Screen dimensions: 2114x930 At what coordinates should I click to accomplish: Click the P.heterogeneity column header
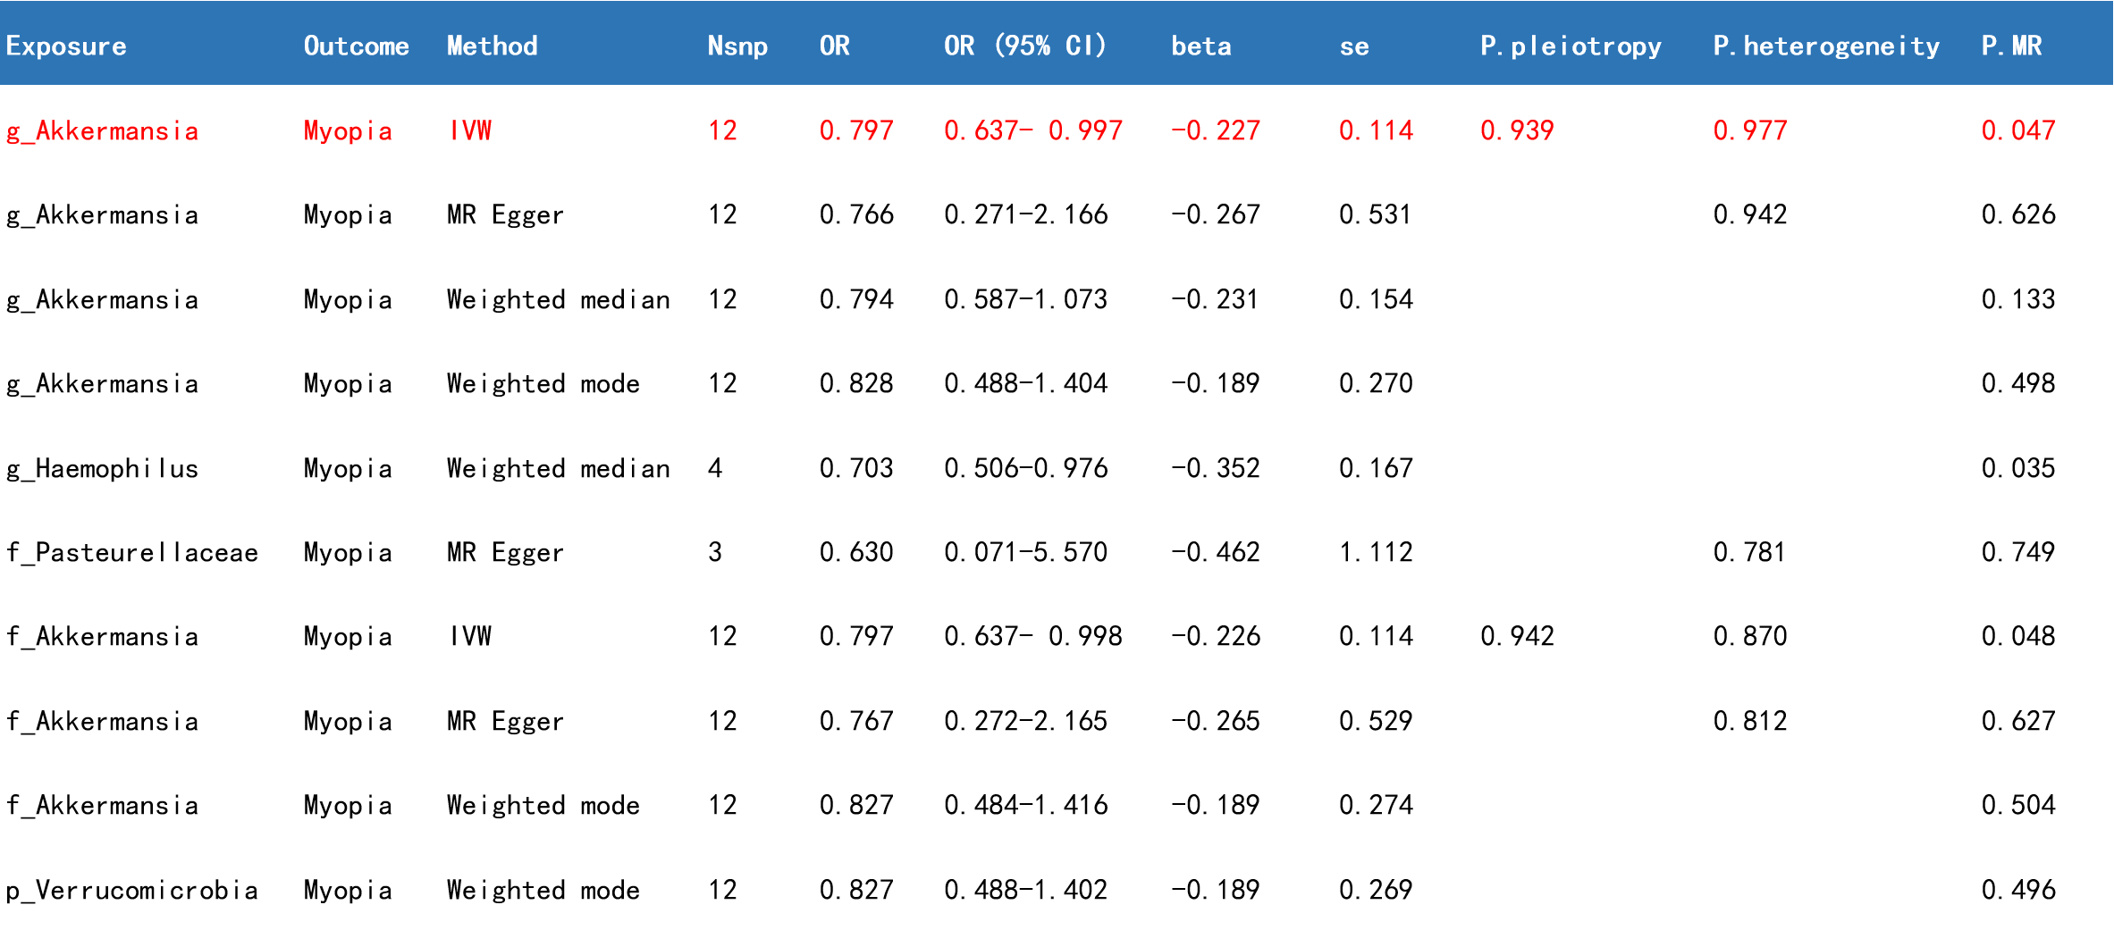coord(1825,46)
